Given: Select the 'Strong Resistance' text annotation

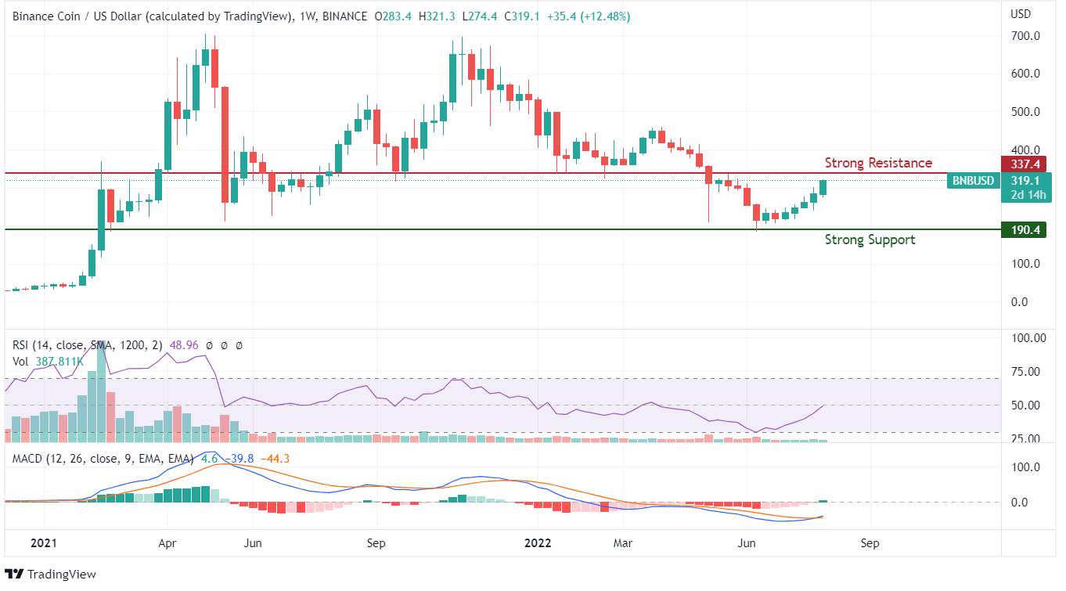Looking at the screenshot, I should [878, 163].
